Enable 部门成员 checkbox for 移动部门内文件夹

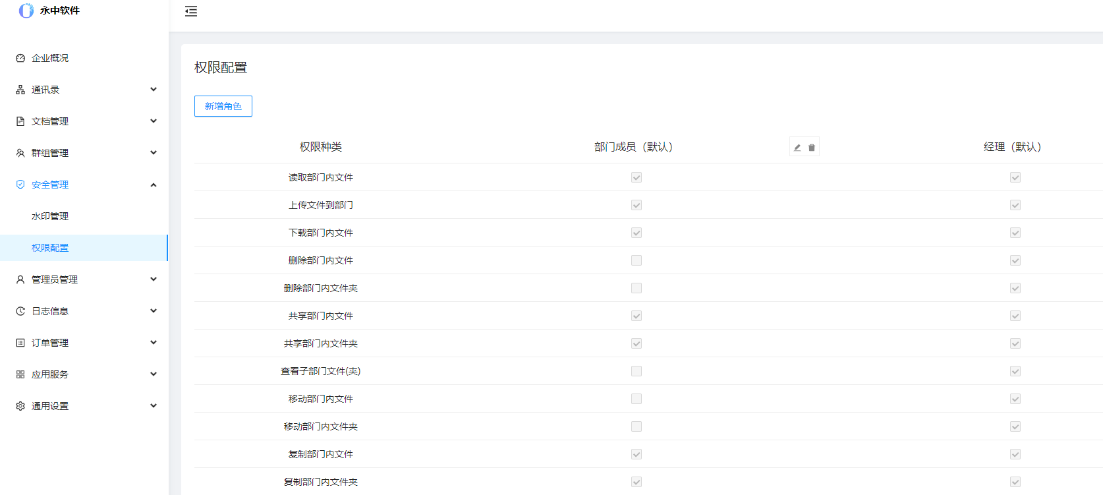click(x=636, y=426)
